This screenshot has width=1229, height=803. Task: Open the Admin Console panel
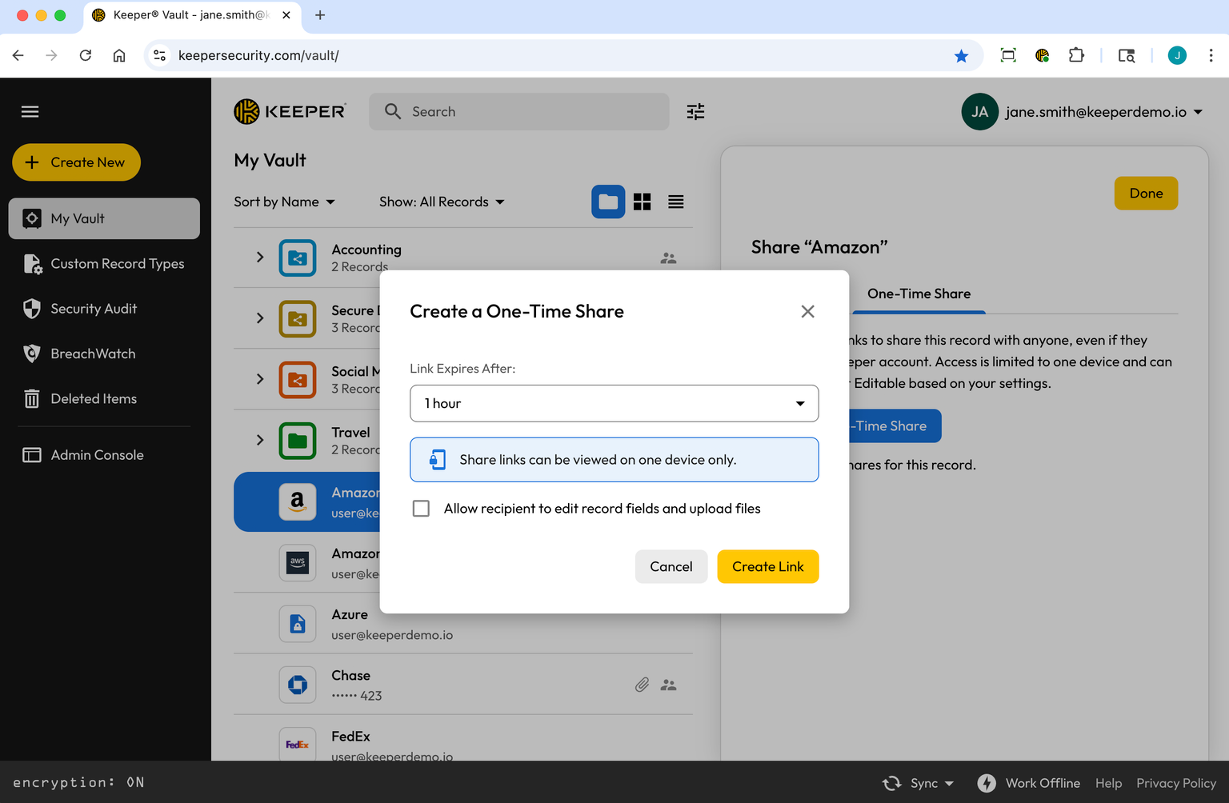click(x=96, y=454)
